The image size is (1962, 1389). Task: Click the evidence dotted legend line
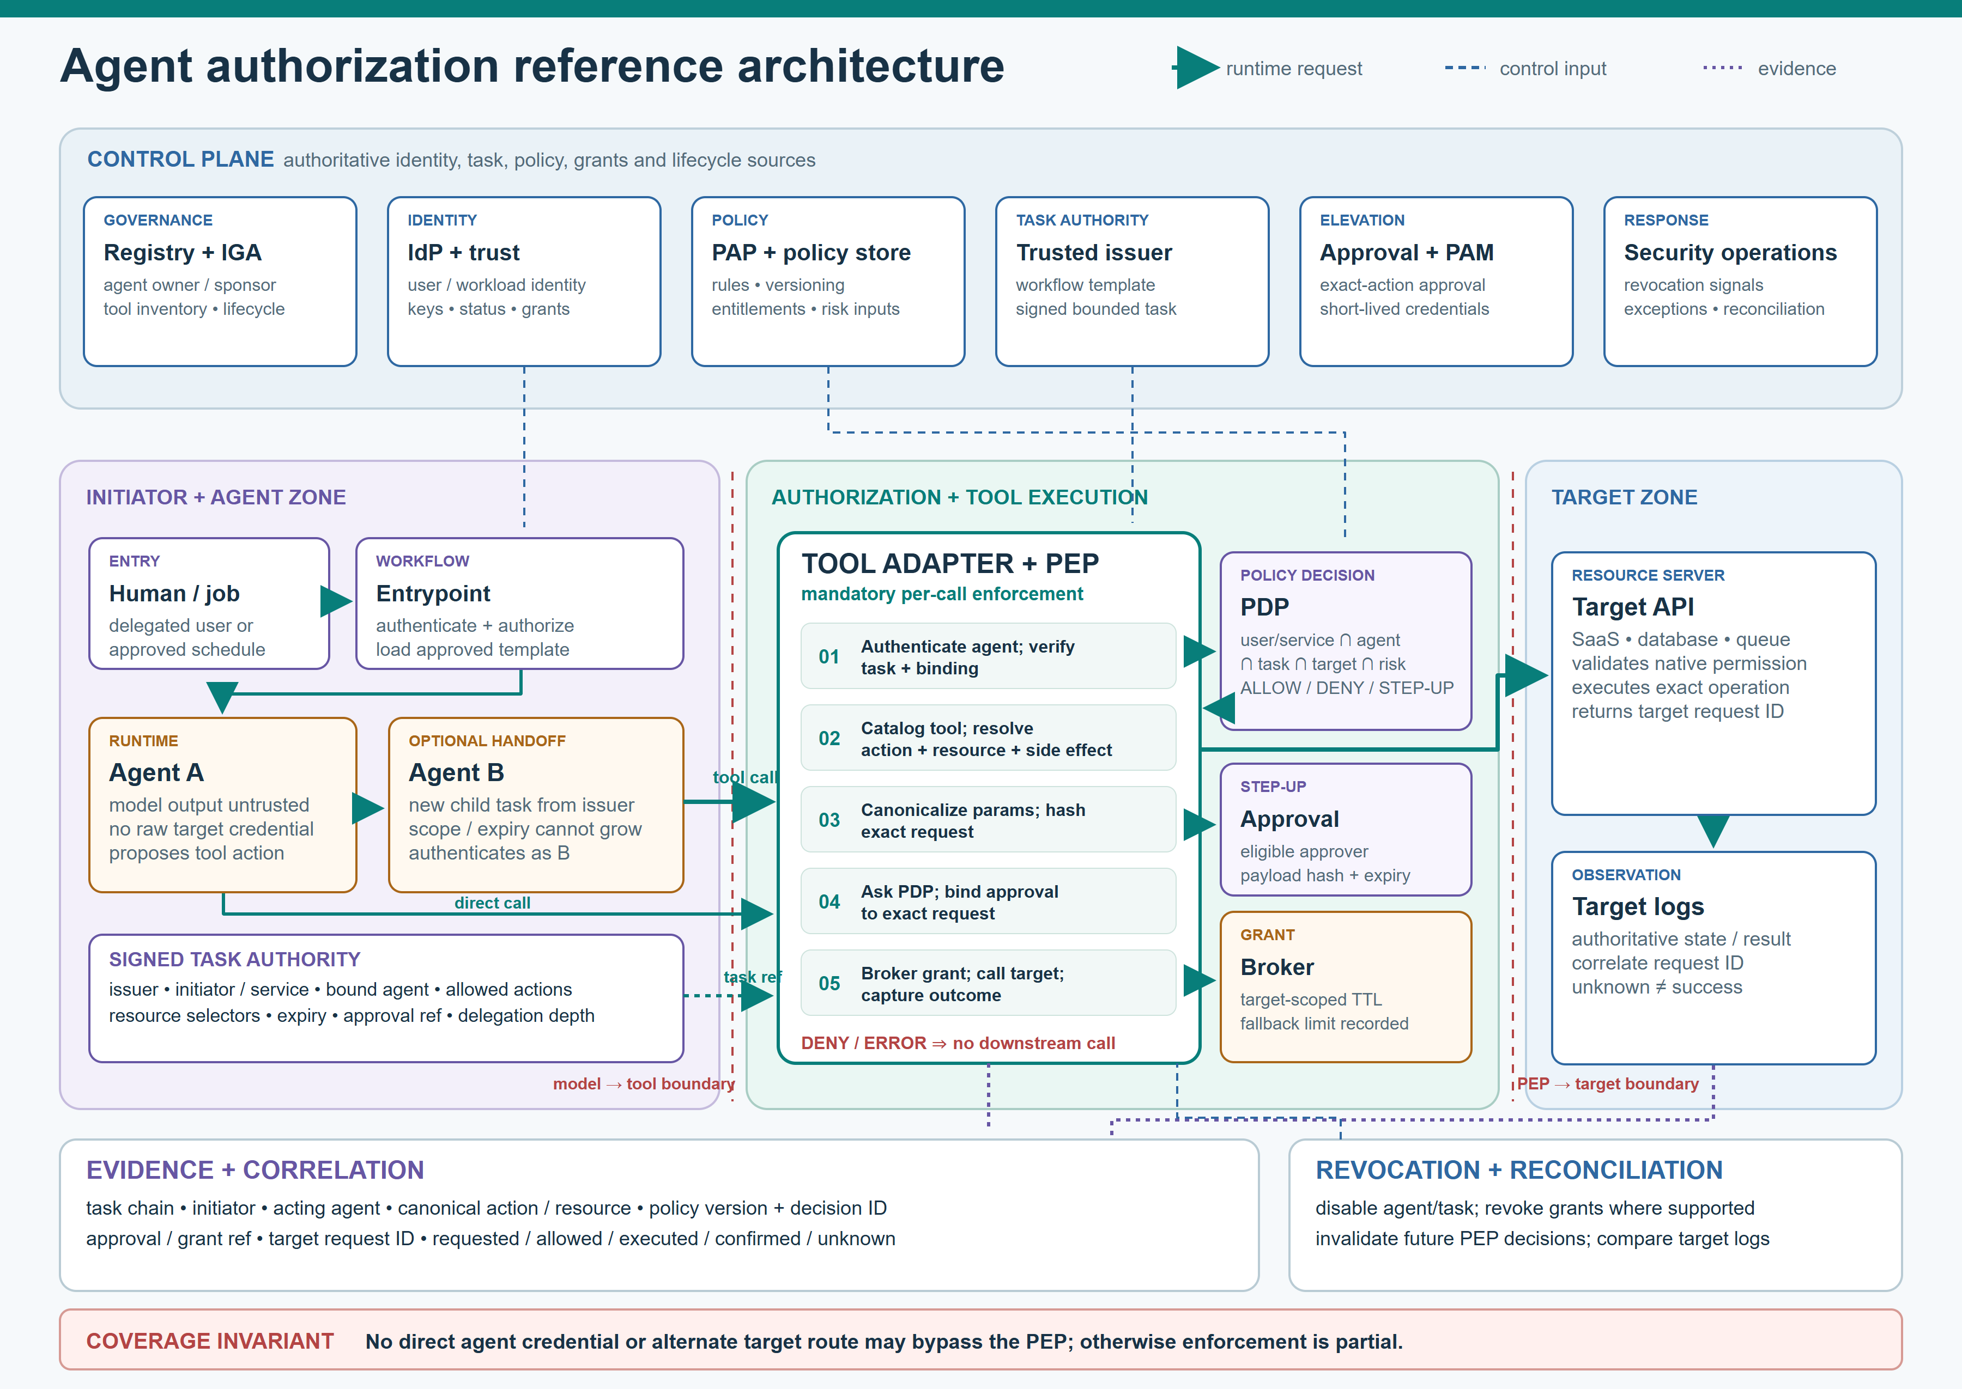click(1722, 68)
